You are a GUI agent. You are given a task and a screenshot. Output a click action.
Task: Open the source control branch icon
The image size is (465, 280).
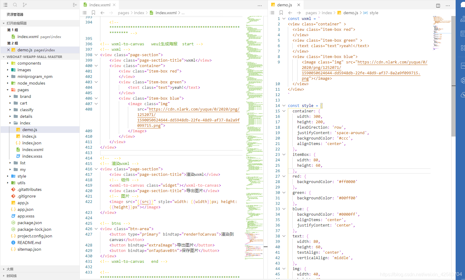(x=24, y=5)
